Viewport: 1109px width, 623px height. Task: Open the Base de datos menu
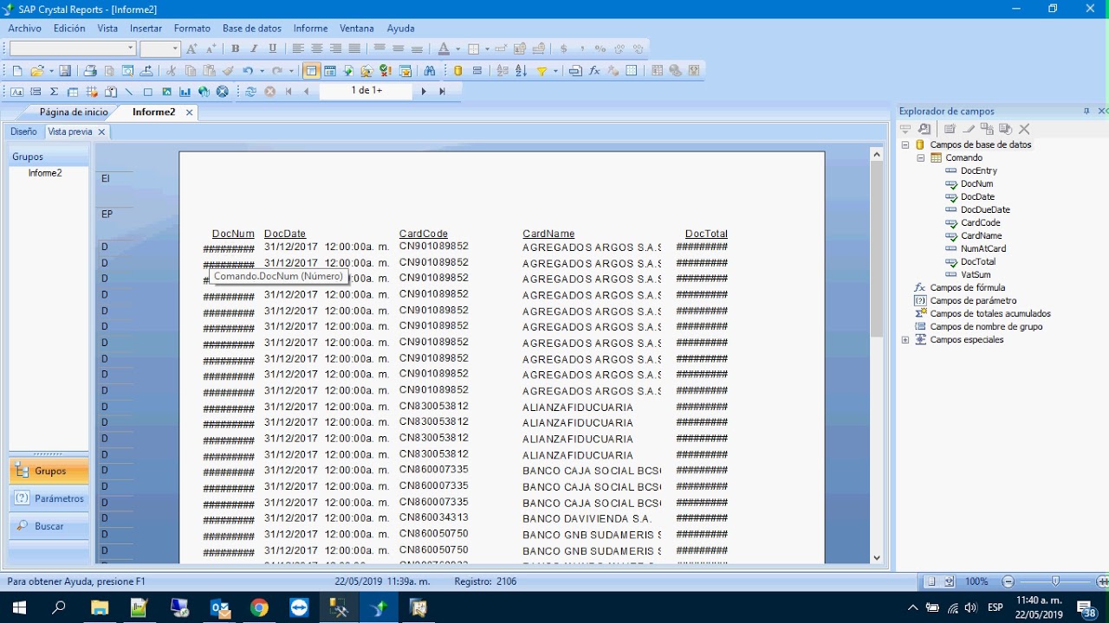click(252, 29)
